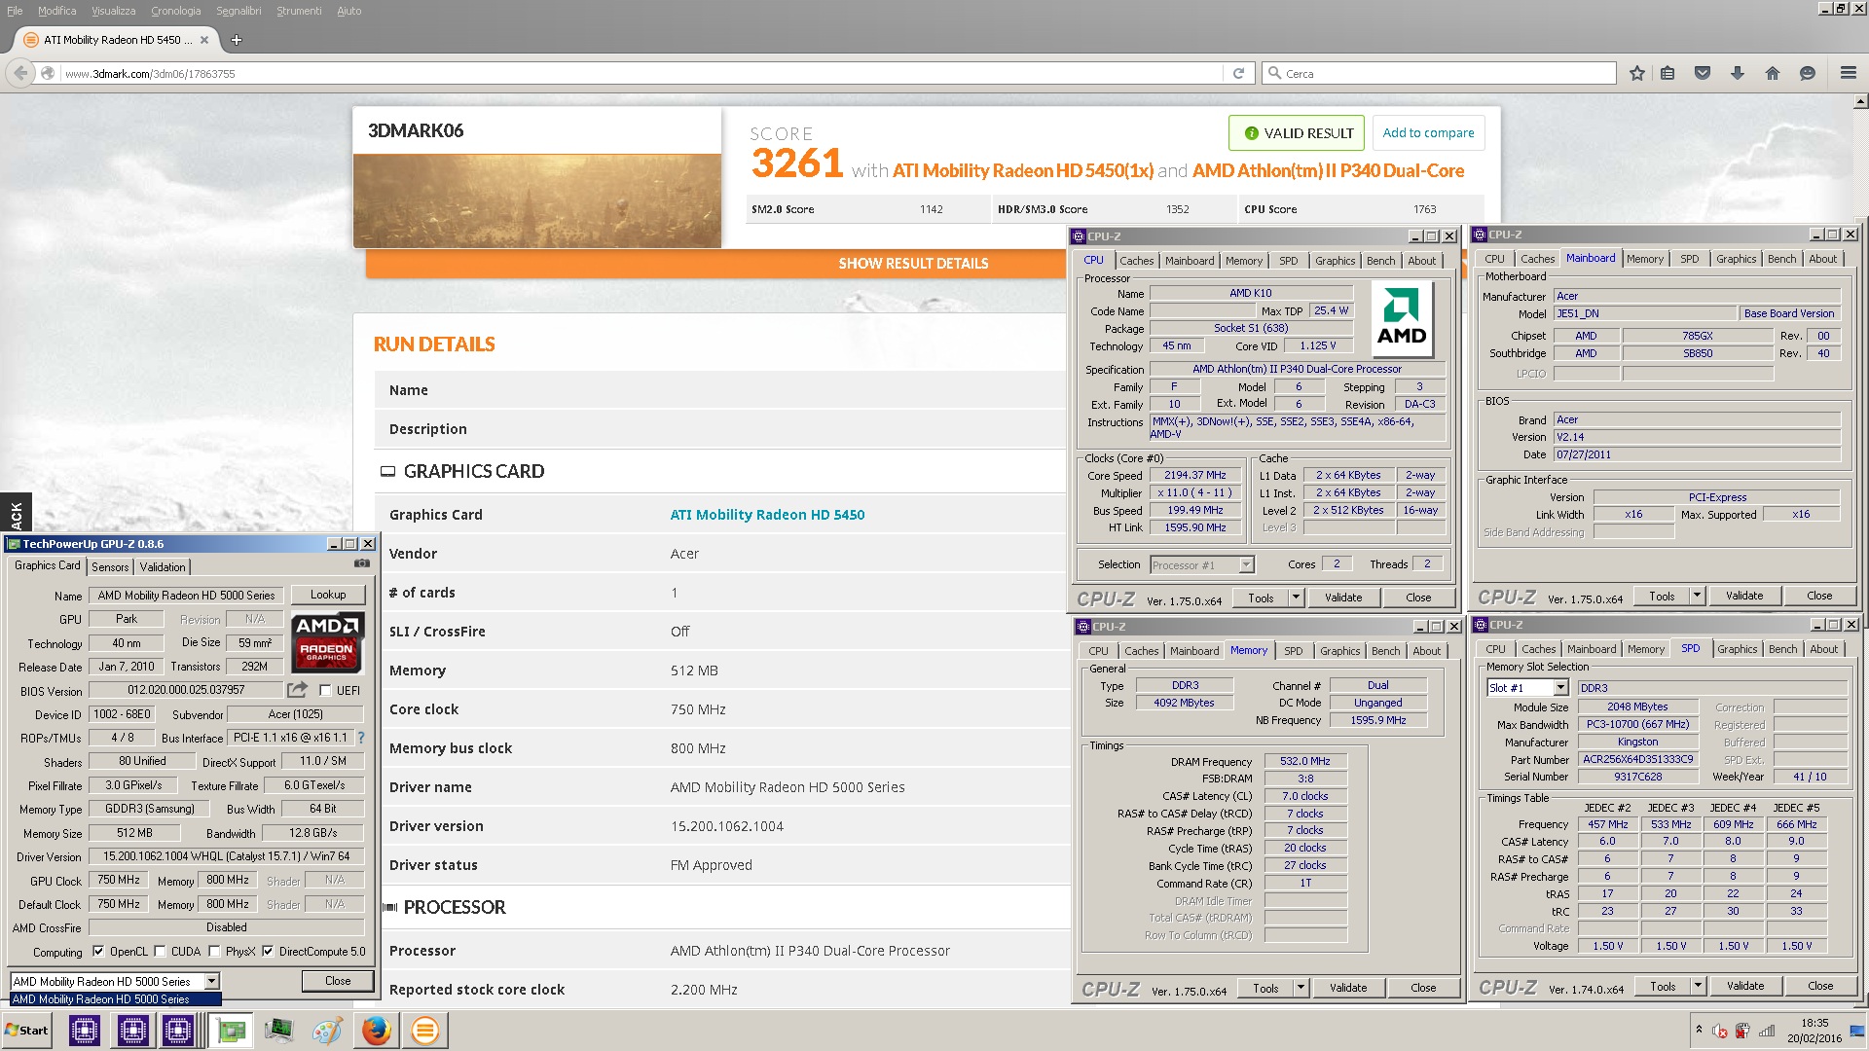Click the AMD logo in CPU-Z
The image size is (1869, 1051).
coord(1402,320)
